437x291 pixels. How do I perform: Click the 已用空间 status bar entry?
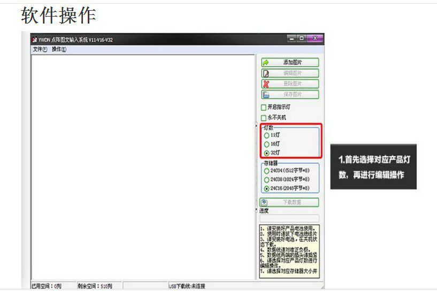[47, 286]
